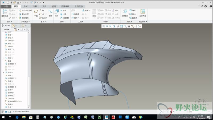Switch to the 分析 analysis tab
The height and width of the screenshot is (120, 213).
[25, 6]
